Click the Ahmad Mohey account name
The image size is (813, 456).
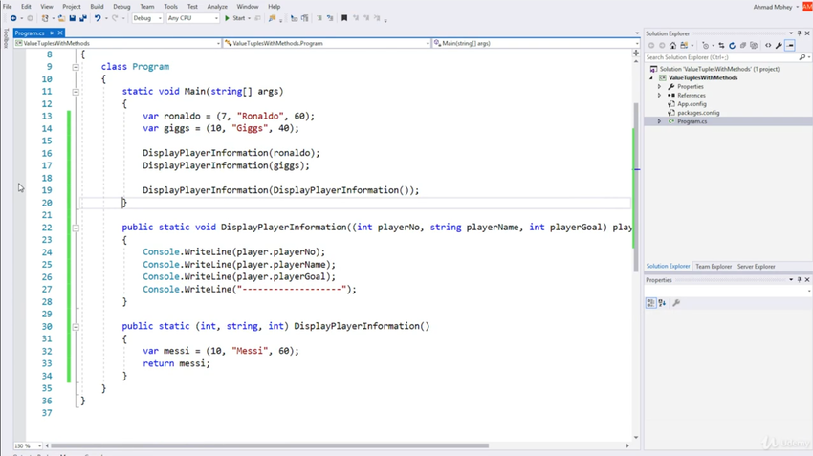(773, 7)
